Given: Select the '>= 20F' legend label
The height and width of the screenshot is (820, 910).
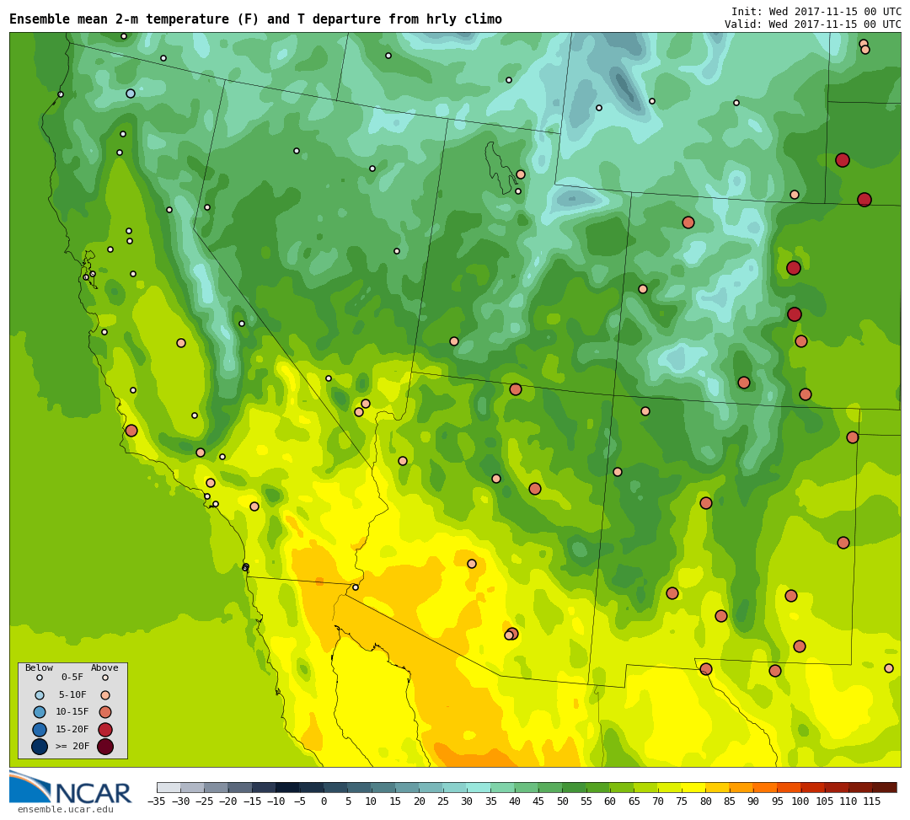Looking at the screenshot, I should click(72, 746).
